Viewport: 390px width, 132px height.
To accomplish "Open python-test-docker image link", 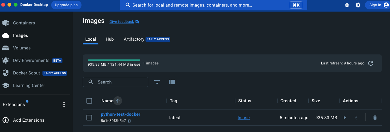I will [x=121, y=114].
